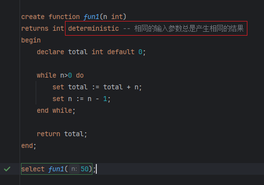
Task: Click the fun1 function name in definition
Action: click(x=91, y=17)
